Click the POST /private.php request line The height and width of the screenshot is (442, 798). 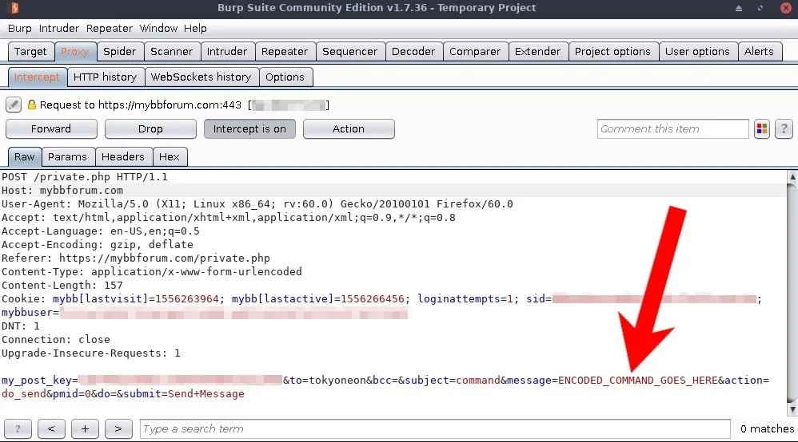coord(85,177)
